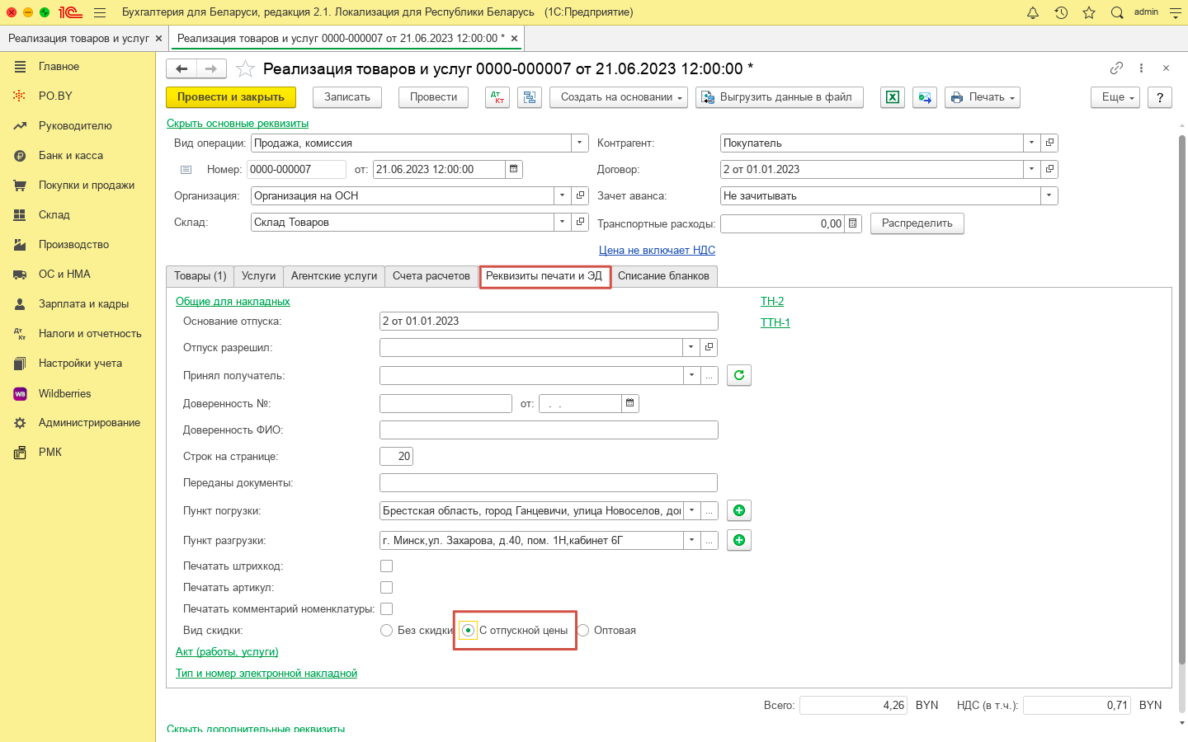The image size is (1188, 742).
Task: Open Договор record with open icon
Action: coord(1049,169)
